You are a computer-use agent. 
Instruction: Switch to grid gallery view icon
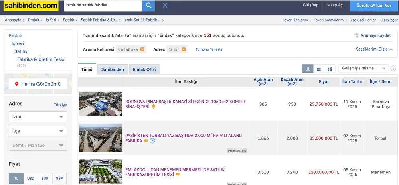pos(330,69)
